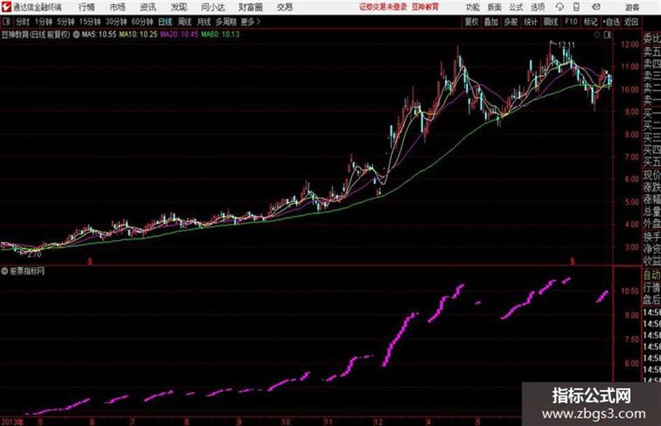Switch to 分时 chart period
Screen dimensions: 661x426
click(23, 22)
